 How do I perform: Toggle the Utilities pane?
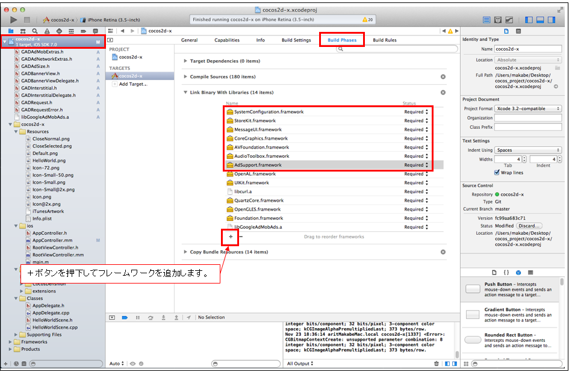[552, 20]
